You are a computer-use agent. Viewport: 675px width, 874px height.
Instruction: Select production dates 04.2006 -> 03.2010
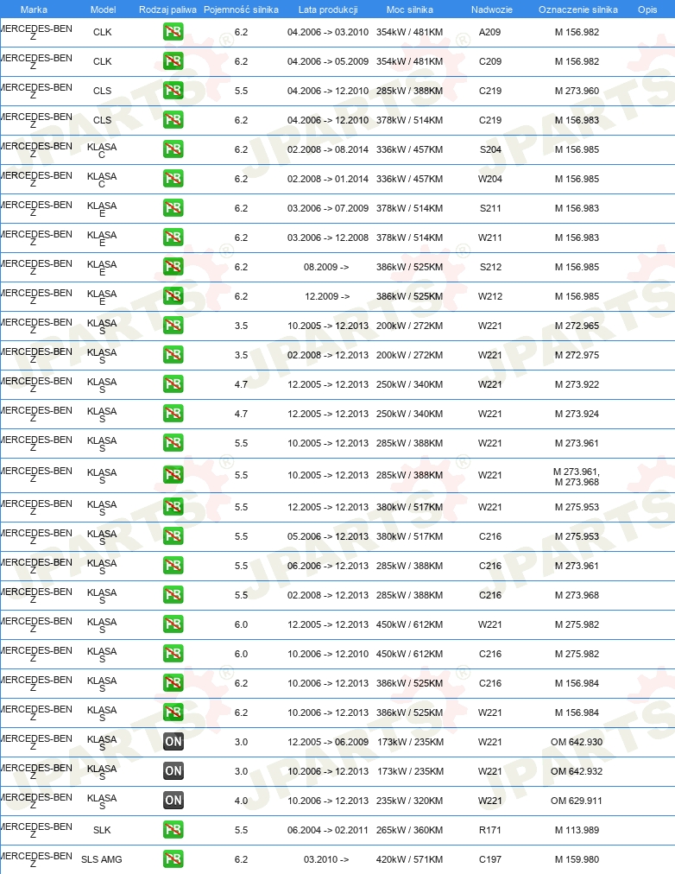(x=328, y=32)
